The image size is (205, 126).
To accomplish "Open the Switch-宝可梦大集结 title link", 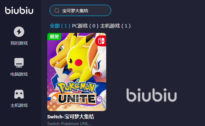I will point(71,117).
